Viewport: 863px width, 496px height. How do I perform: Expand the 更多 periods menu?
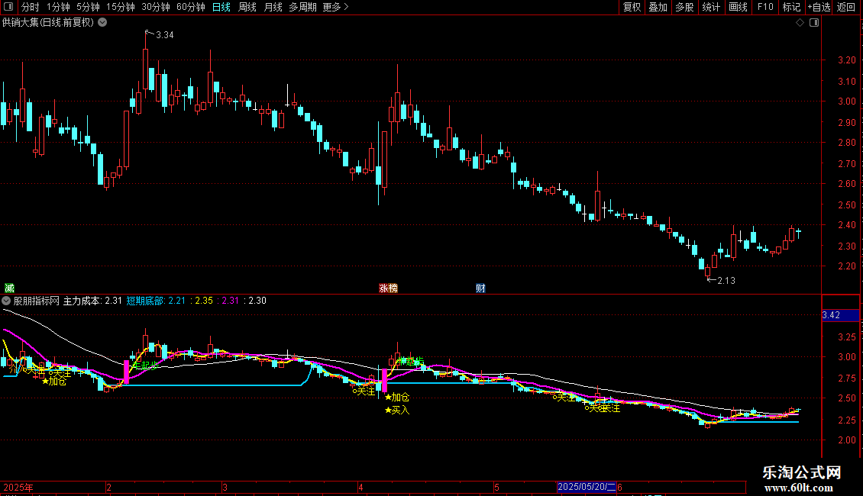point(336,7)
